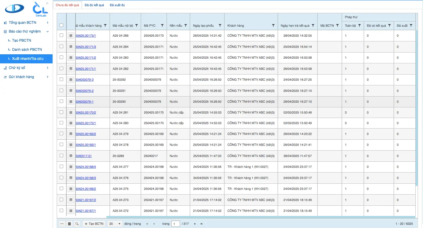The width and height of the screenshot is (423, 228).
Task: Open the rows-per-page dropdown showing 20
Action: coord(115,224)
